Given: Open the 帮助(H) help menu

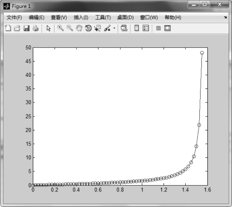Looking at the screenshot, I should [x=173, y=18].
